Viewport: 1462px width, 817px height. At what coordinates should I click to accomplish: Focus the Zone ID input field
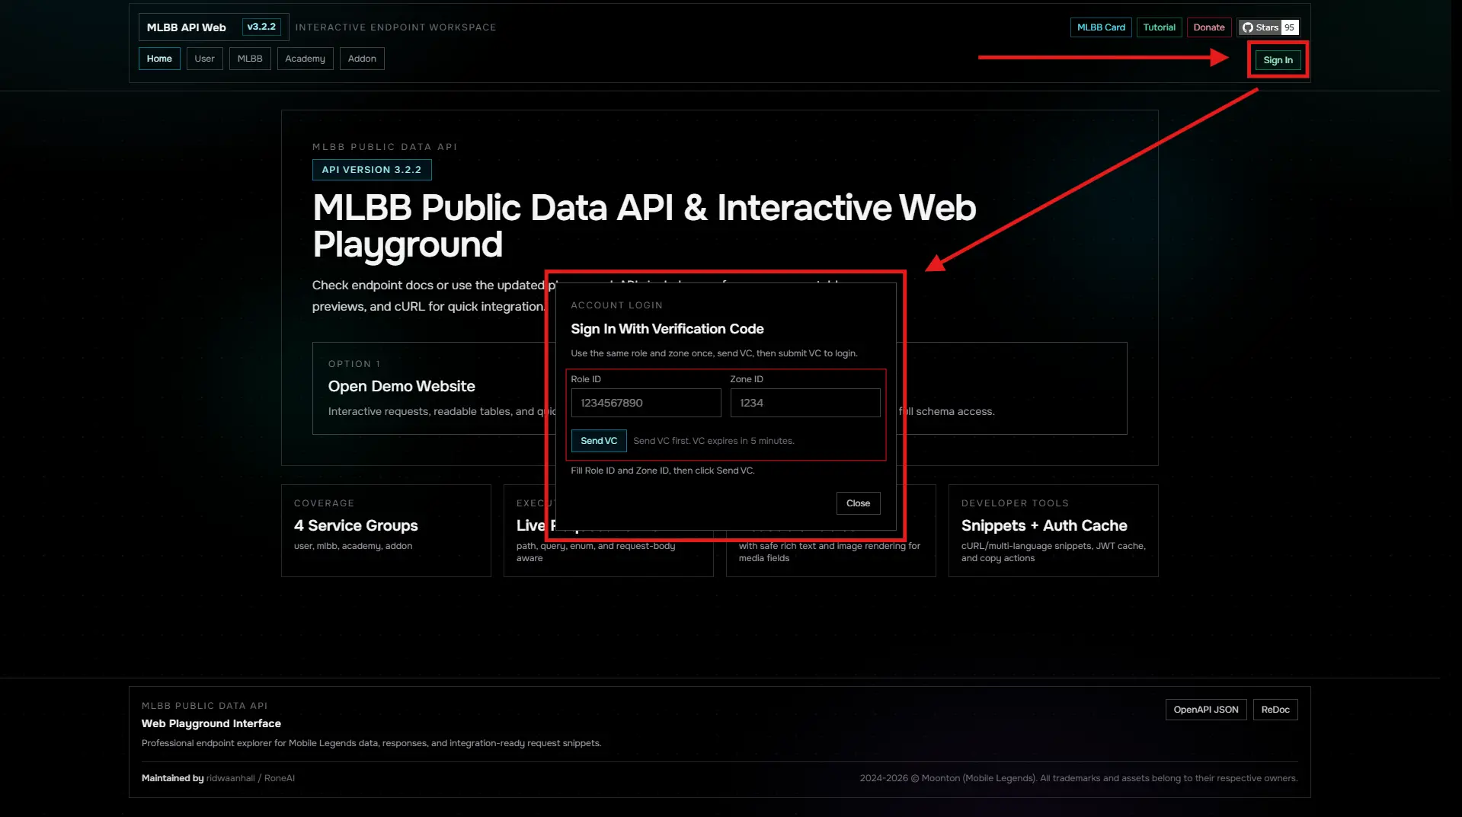(x=805, y=403)
